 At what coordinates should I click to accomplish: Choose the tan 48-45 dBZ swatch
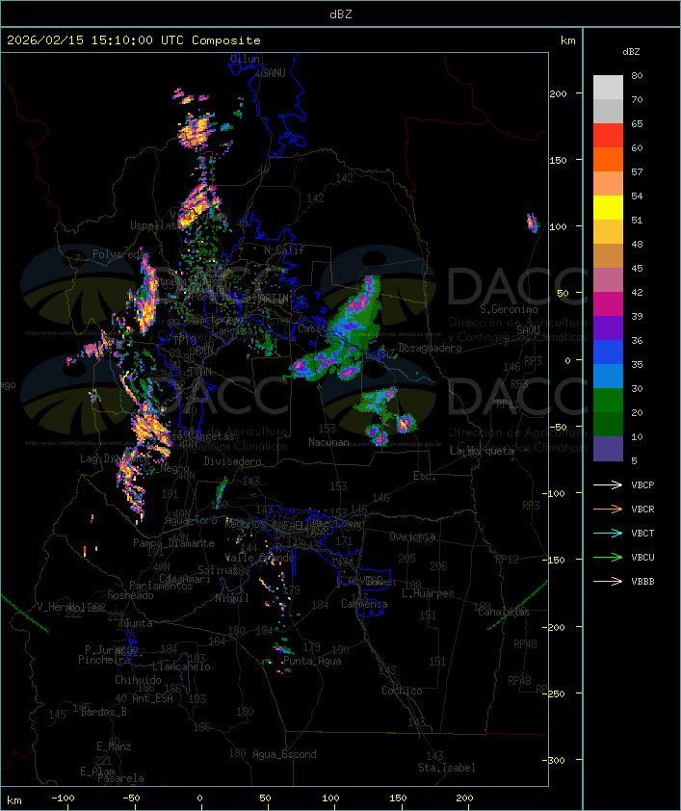pos(608,255)
